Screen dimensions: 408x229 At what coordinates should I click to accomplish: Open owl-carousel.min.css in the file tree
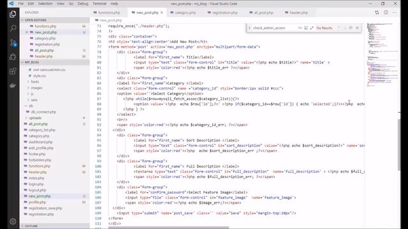click(49, 70)
